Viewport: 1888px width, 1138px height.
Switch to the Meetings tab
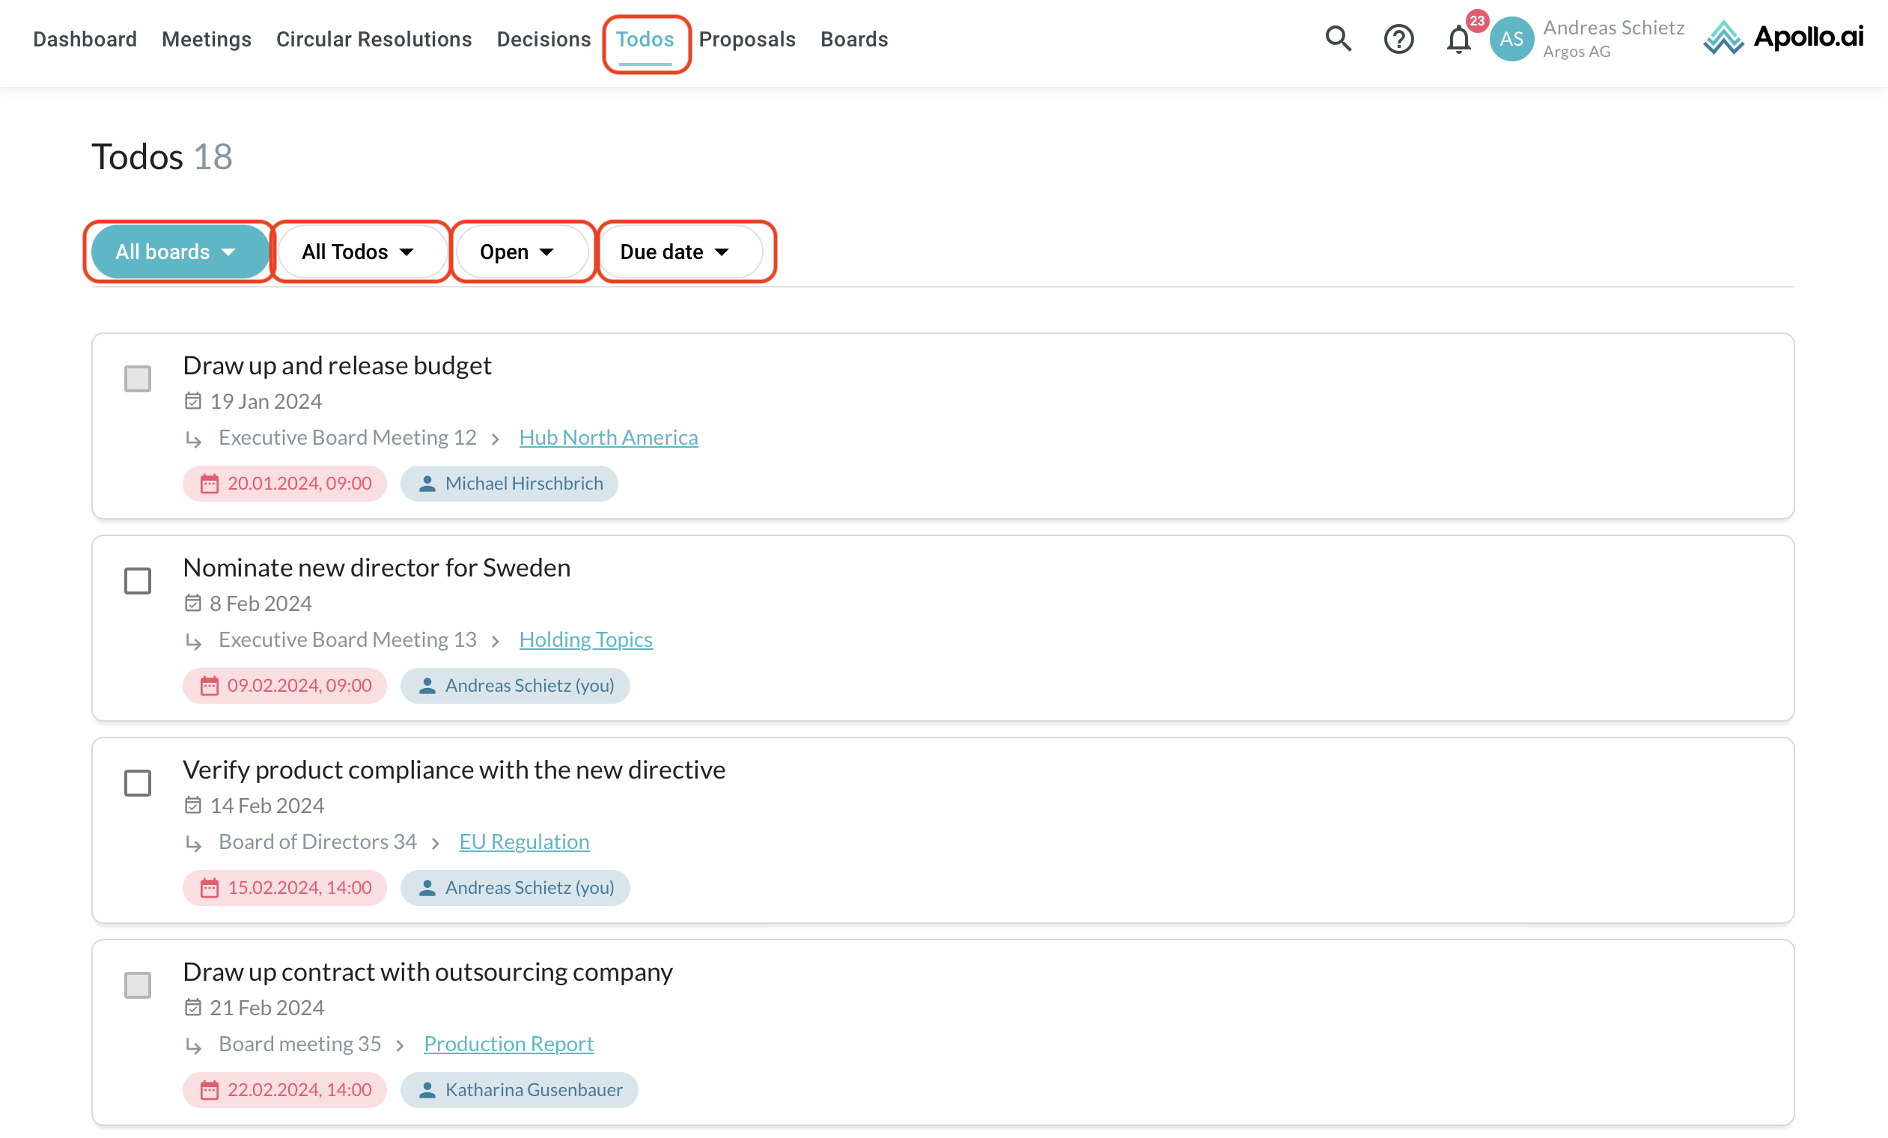click(x=206, y=39)
